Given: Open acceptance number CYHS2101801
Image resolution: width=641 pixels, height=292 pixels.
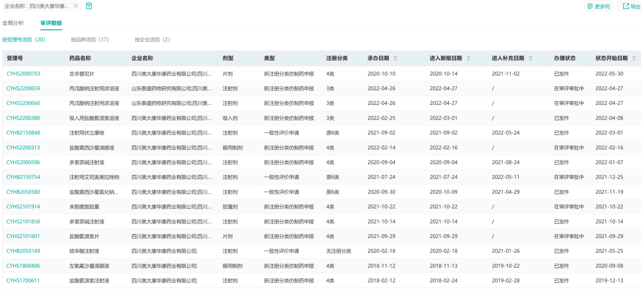Looking at the screenshot, I should (23, 236).
